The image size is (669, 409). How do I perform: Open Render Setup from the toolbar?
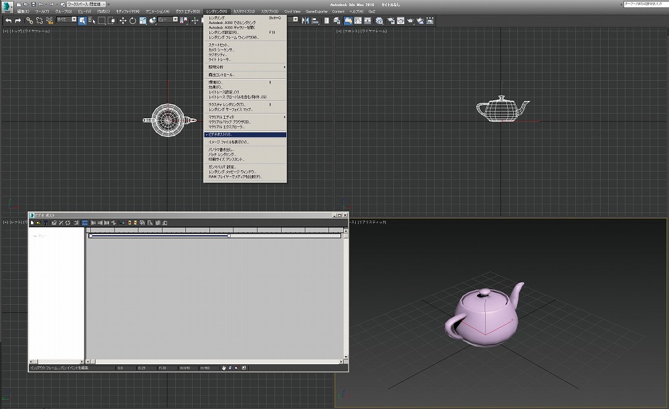pos(391,21)
